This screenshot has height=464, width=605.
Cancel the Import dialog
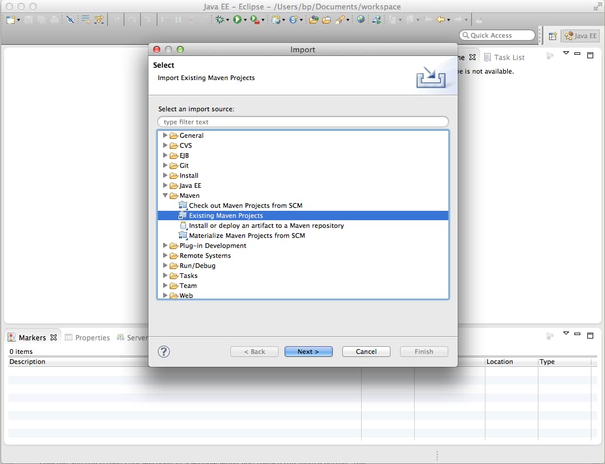pos(366,352)
